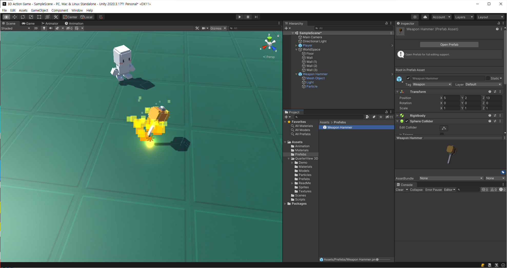Select the Rotate tool
Image resolution: width=507 pixels, height=268 pixels.
click(x=23, y=17)
